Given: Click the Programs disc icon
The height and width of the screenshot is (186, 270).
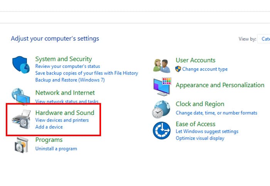Looking at the screenshot, I should [21, 145].
